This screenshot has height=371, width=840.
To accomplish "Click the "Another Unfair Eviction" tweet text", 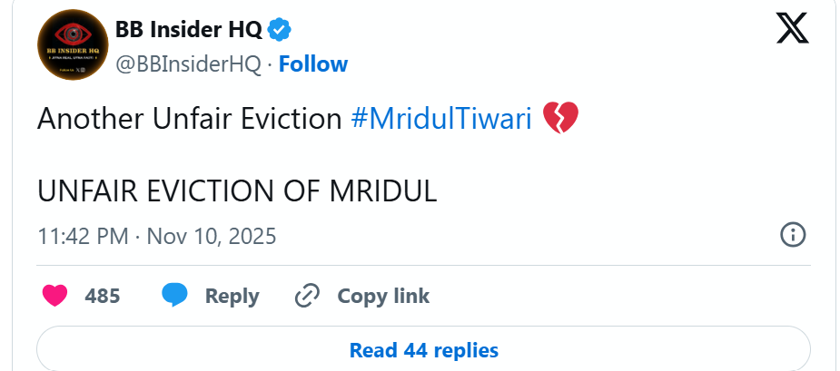I will coord(189,119).
